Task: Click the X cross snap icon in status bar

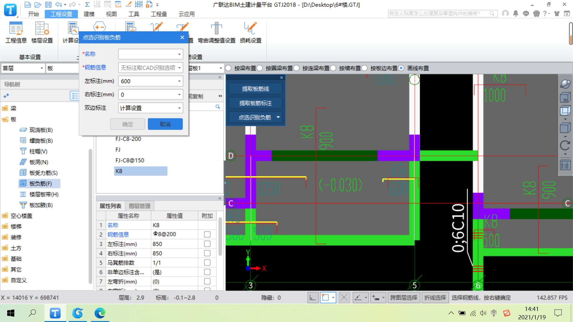Action: click(x=344, y=298)
